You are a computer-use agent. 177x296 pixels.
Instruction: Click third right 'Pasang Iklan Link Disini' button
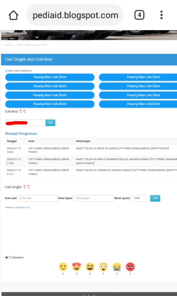[x=138, y=95]
